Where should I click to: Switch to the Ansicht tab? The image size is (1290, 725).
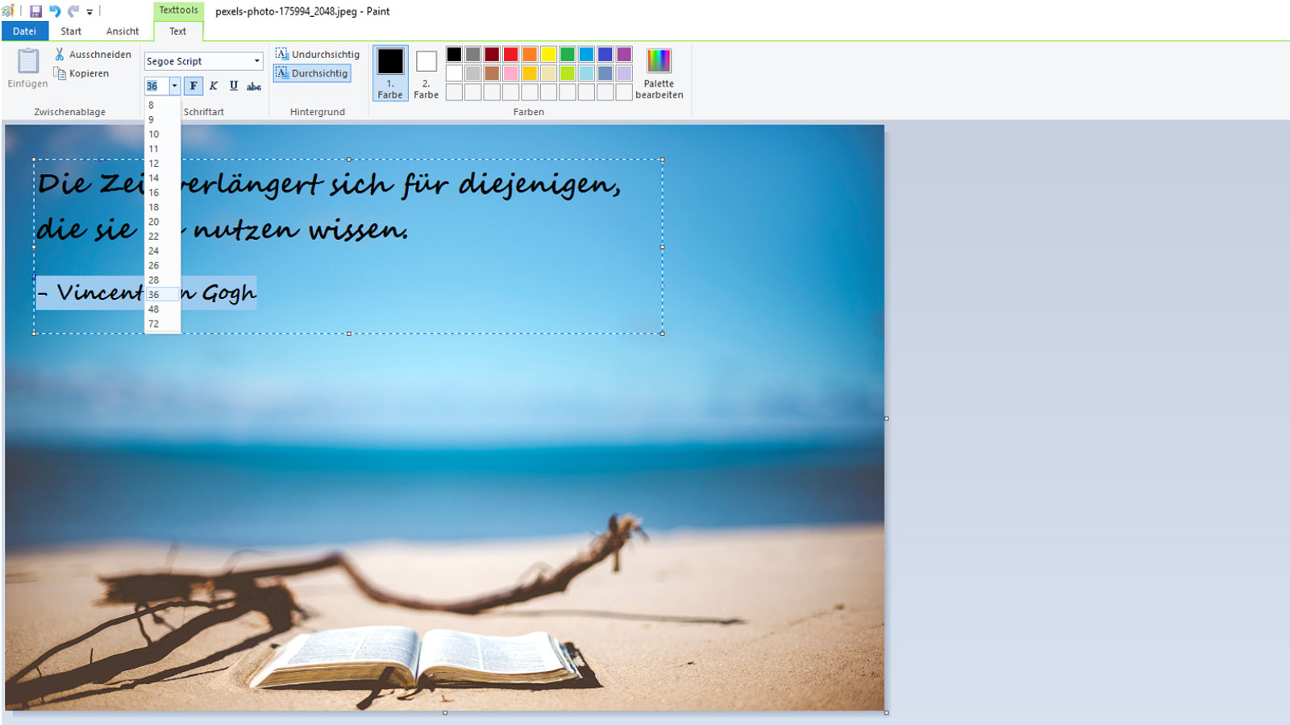tap(123, 31)
